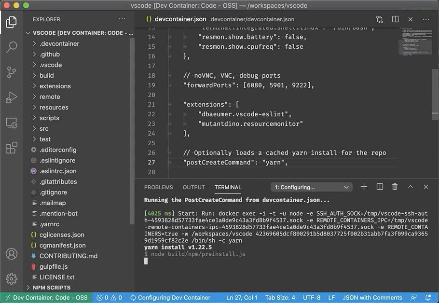Viewport: 439px width, 303px height.
Task: Click the Split Editor icon
Action: click(x=395, y=19)
